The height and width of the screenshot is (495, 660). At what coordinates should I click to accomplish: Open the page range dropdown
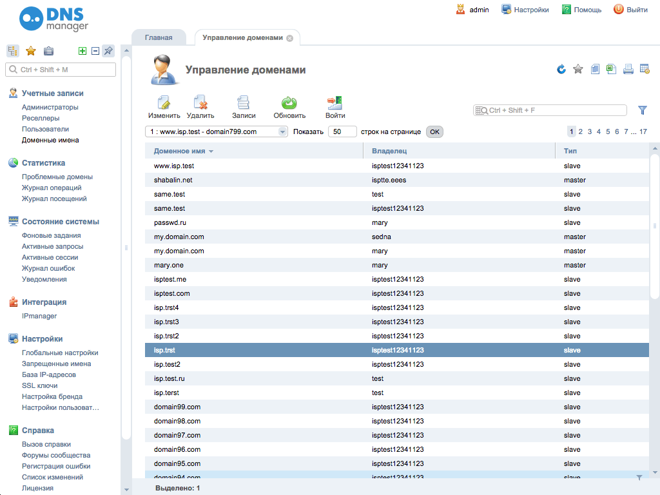tap(282, 131)
